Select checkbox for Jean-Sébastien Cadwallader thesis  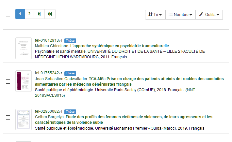pyautogui.click(x=8, y=81)
